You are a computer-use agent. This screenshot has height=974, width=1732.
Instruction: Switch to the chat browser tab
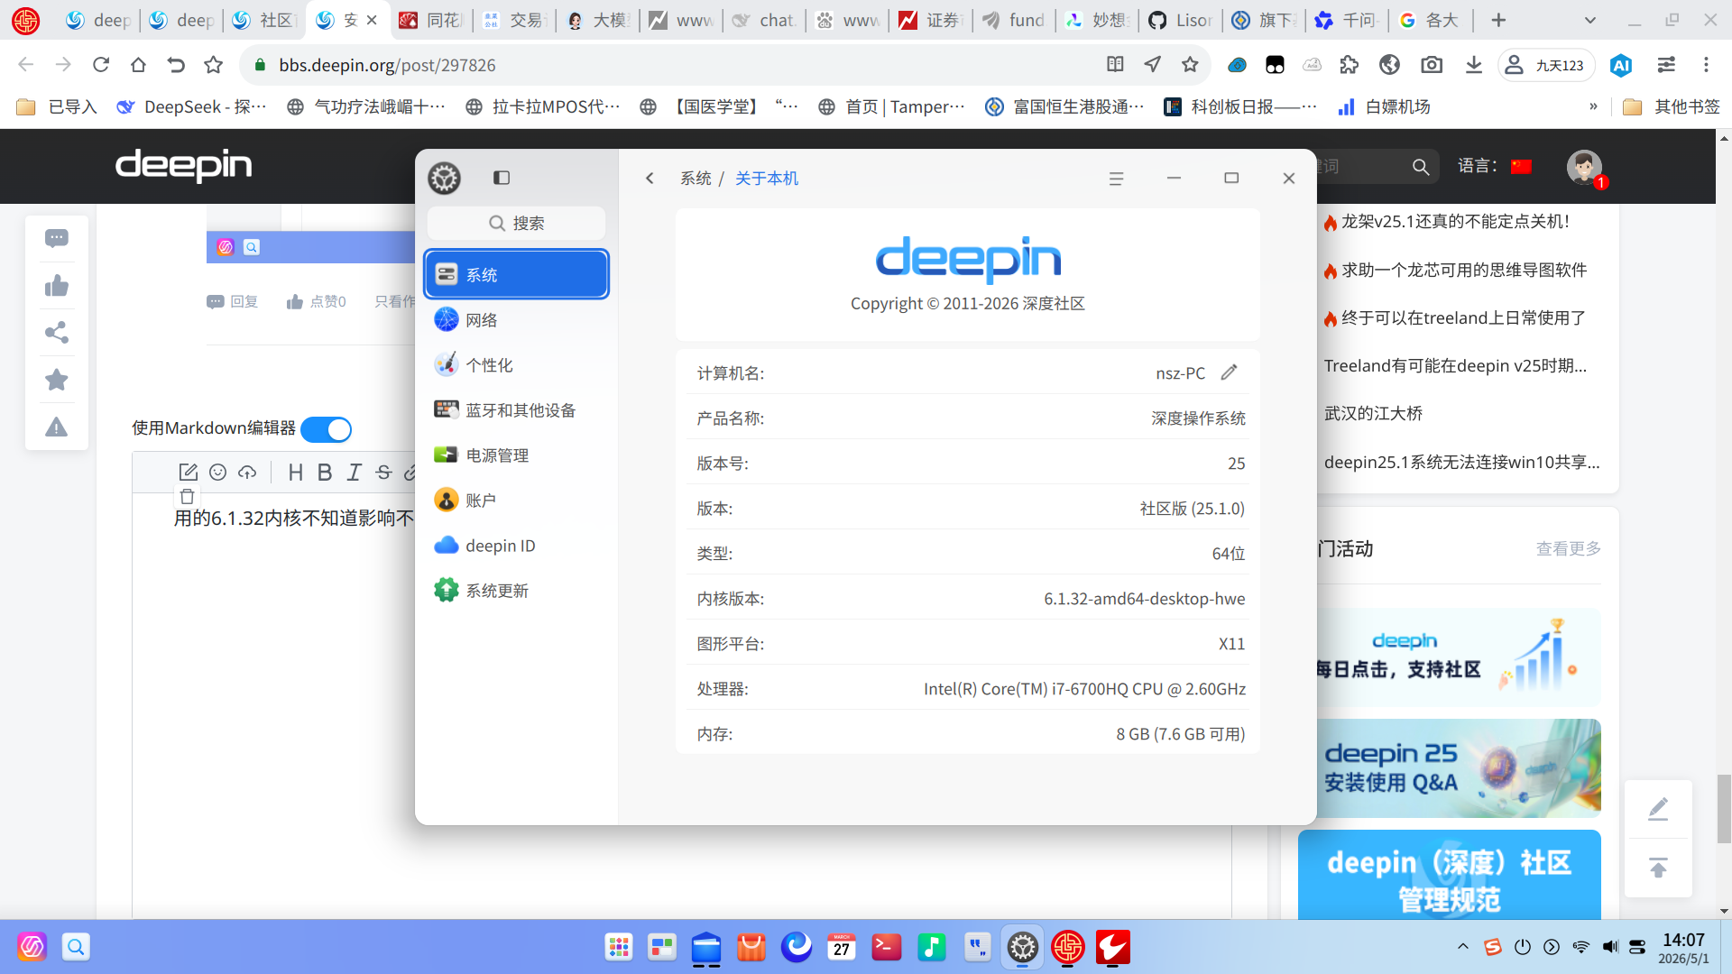765,20
